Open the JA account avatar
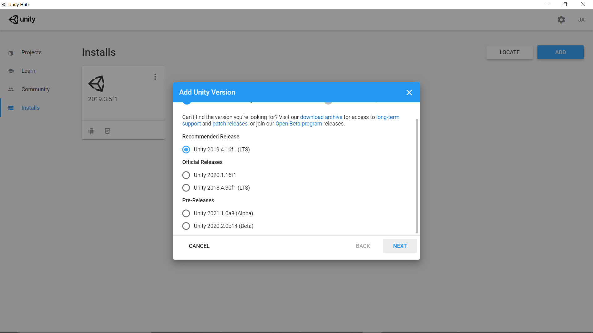593x333 pixels. [x=581, y=20]
